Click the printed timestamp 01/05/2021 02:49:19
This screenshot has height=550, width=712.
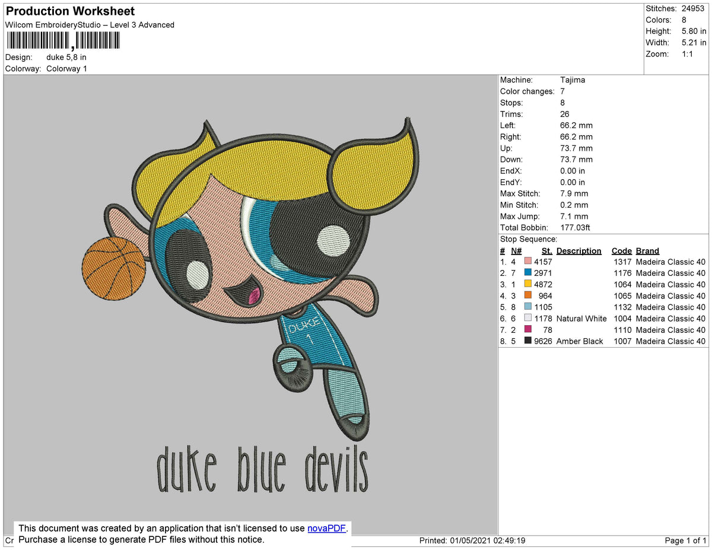point(488,541)
